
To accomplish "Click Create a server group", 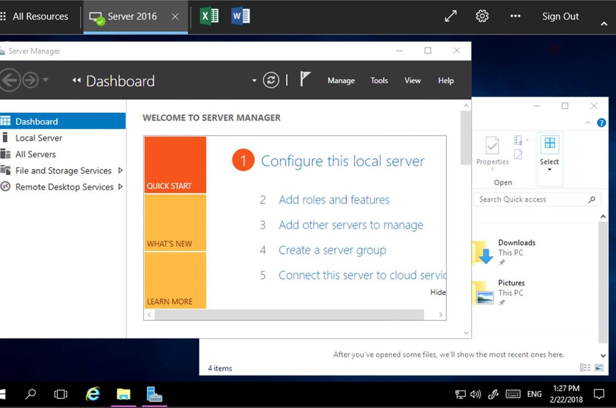I will click(332, 250).
